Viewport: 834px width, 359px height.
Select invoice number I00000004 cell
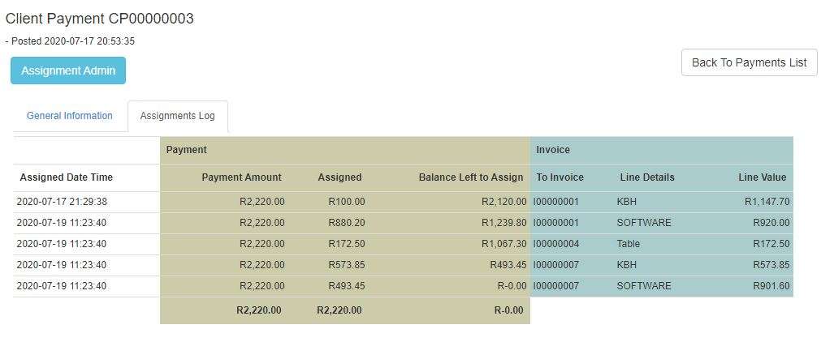click(x=557, y=244)
